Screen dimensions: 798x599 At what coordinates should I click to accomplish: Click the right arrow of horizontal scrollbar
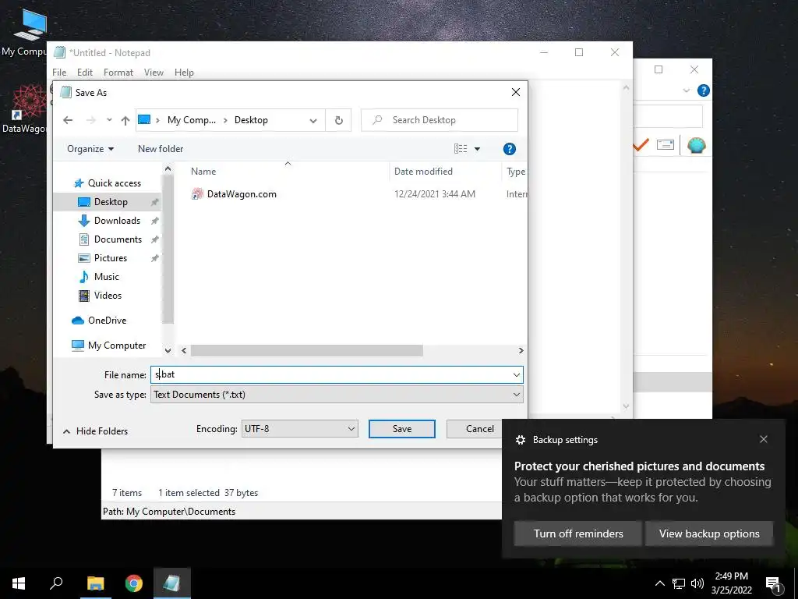point(521,350)
